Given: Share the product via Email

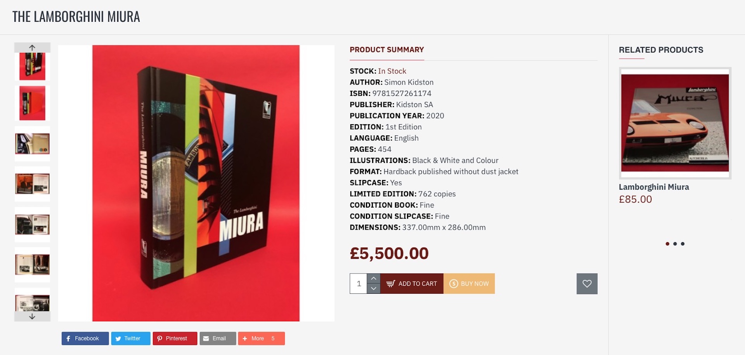Looking at the screenshot, I should coord(218,338).
